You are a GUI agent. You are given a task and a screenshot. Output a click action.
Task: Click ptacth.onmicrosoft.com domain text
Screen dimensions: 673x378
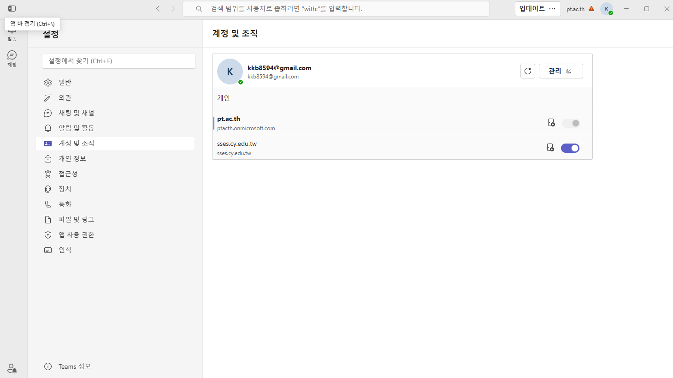click(246, 128)
